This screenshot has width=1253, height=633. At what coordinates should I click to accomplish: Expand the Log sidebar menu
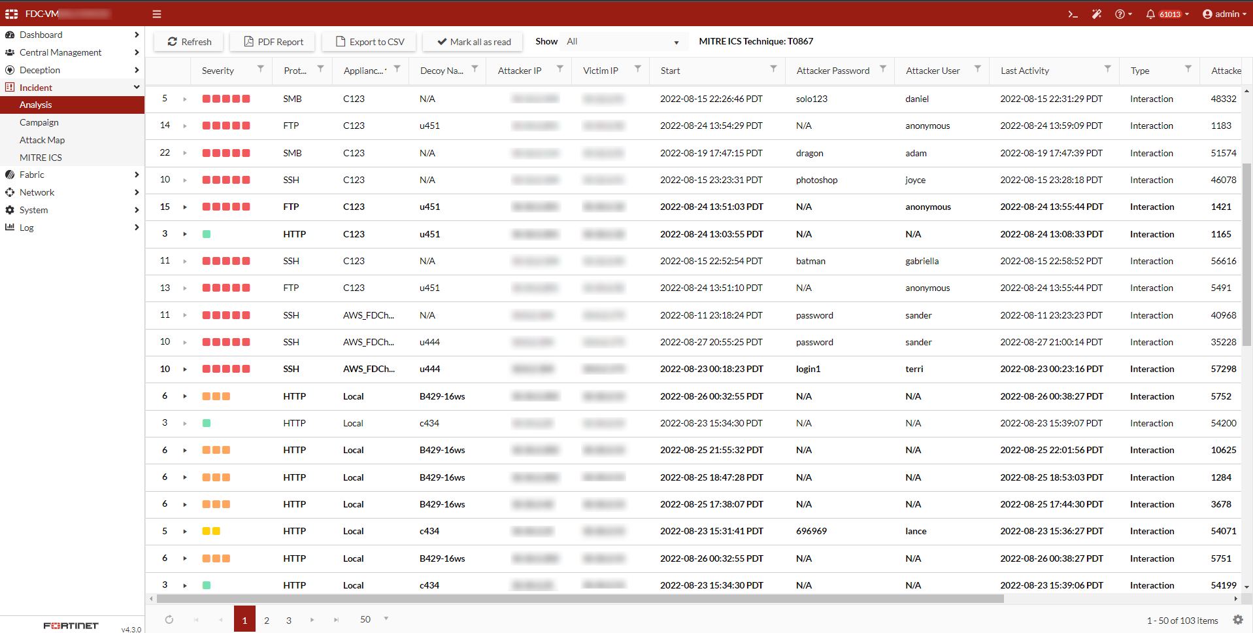(72, 228)
